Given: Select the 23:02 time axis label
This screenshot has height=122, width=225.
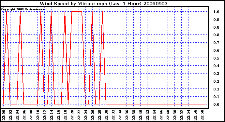Looking at the screenshot, I should [x=10, y=115].
